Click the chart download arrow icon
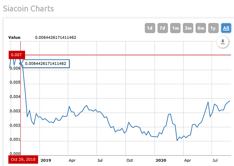The image size is (234, 166). [223, 42]
